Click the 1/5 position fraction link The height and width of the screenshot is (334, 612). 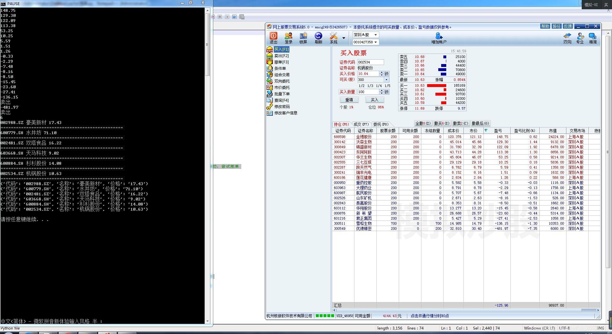[x=387, y=86]
